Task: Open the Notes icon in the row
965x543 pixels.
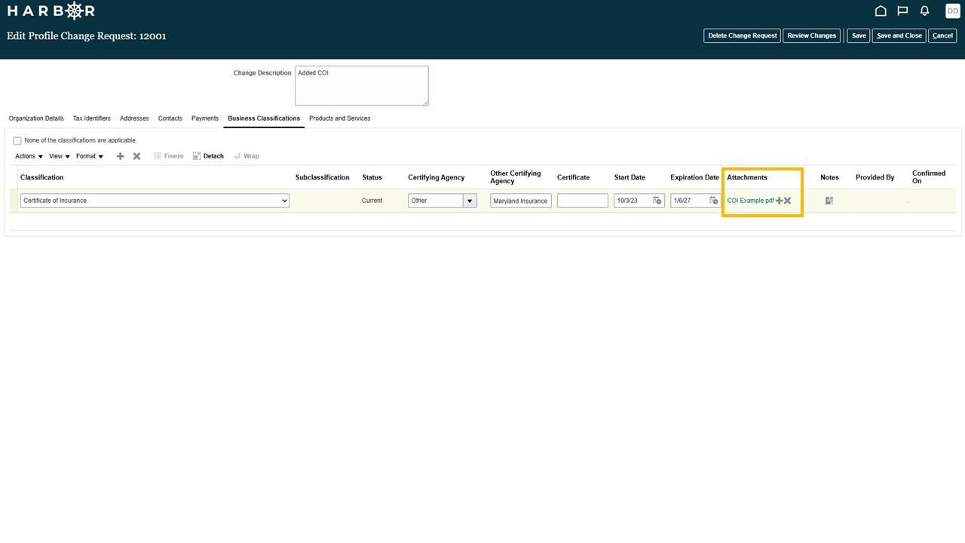Action: coord(829,201)
